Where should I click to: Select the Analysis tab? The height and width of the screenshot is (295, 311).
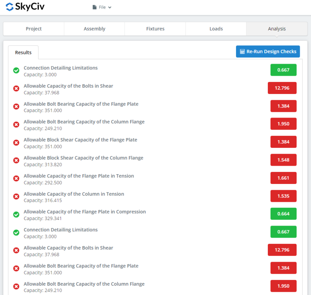(277, 29)
